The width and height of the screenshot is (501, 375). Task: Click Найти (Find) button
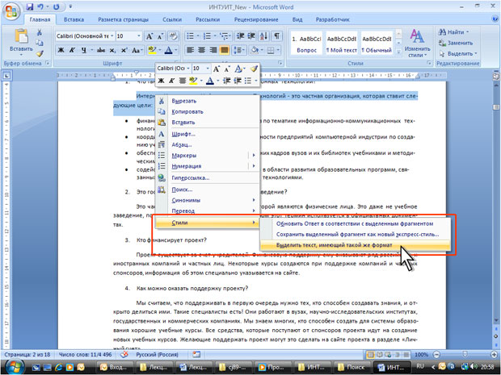pos(453,32)
